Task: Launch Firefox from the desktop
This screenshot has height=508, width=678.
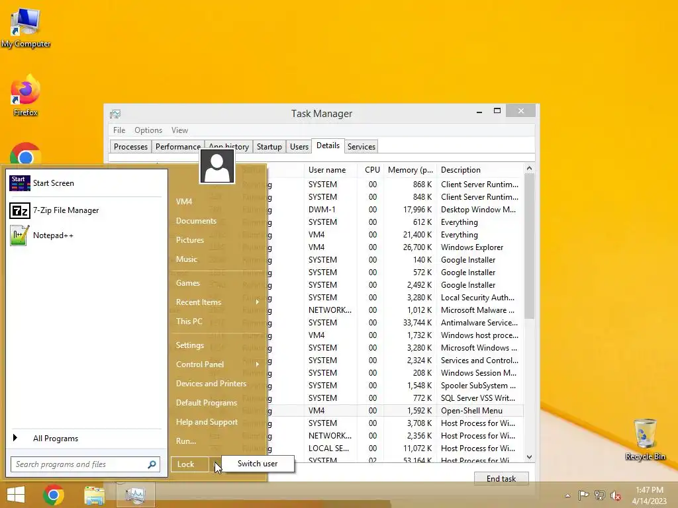Action: pos(26,96)
